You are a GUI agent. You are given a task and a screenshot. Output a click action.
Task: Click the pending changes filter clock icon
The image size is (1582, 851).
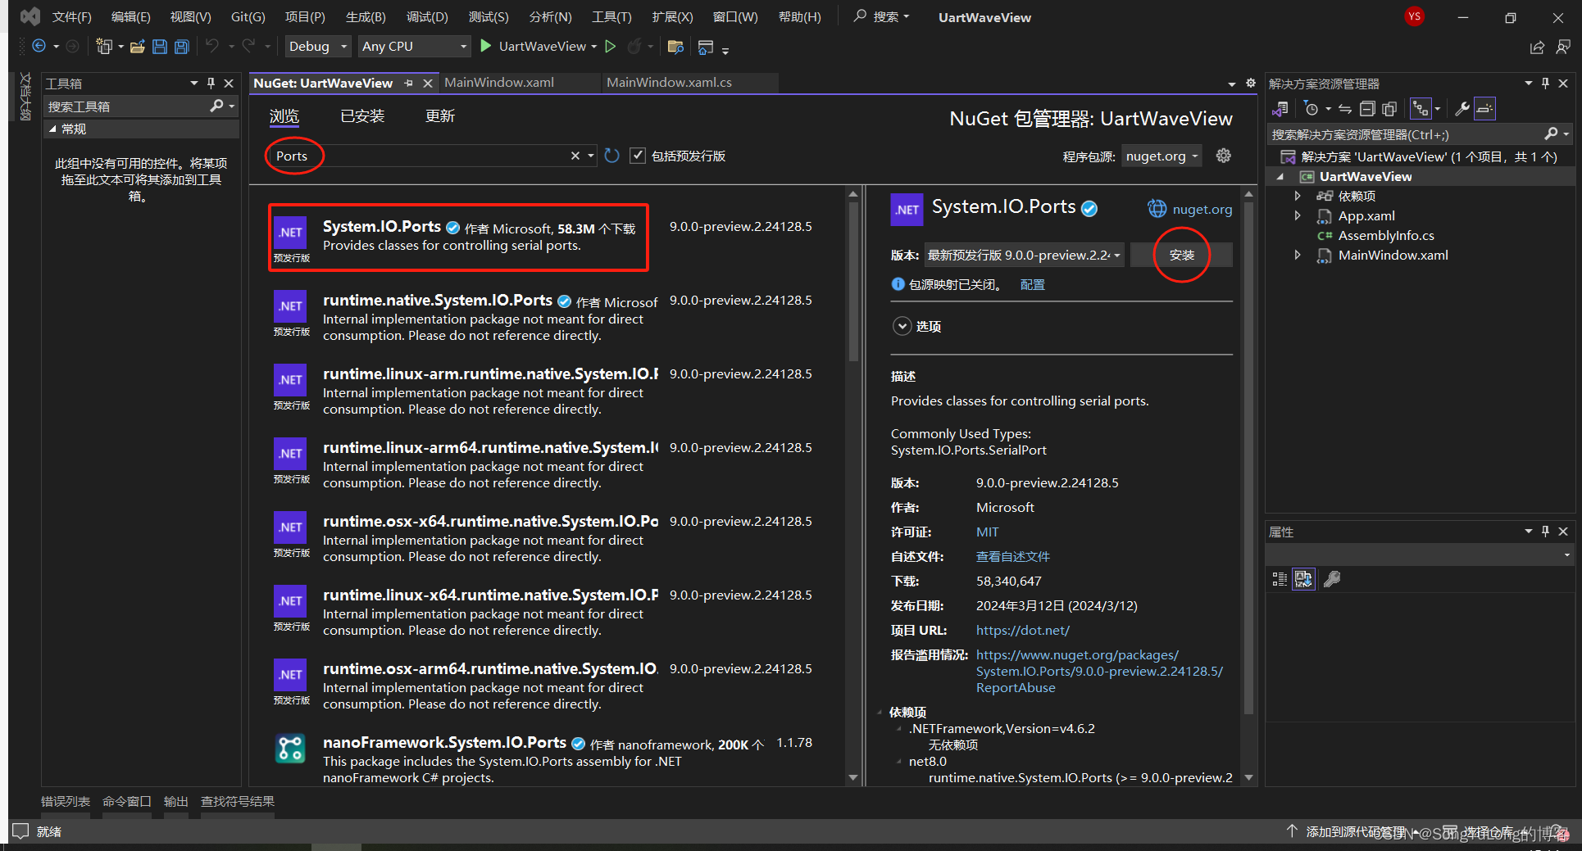[1312, 109]
